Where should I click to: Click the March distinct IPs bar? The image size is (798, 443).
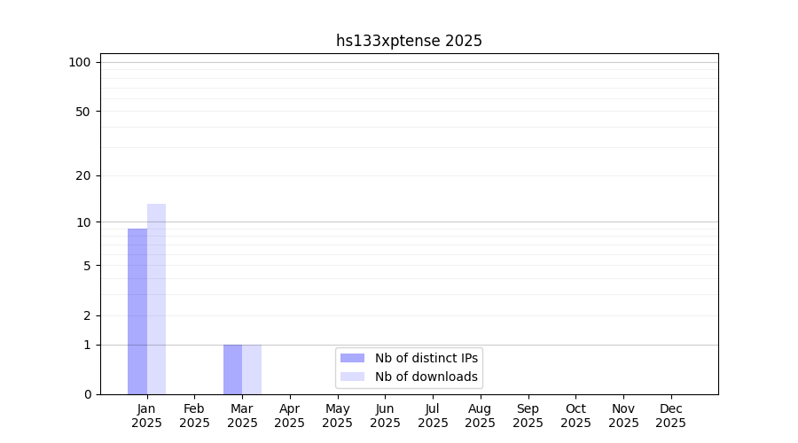point(232,369)
